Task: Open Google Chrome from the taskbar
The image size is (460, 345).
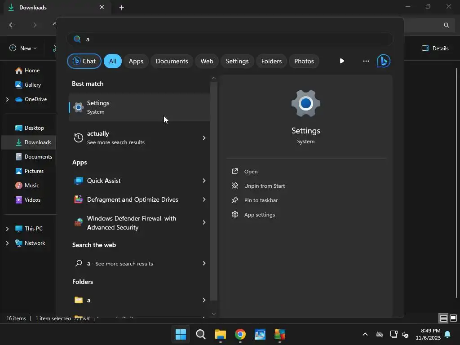Action: point(240,334)
